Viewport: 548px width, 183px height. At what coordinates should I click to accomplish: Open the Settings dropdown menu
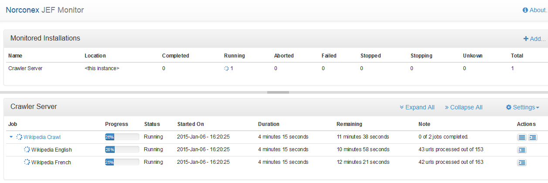coord(522,107)
